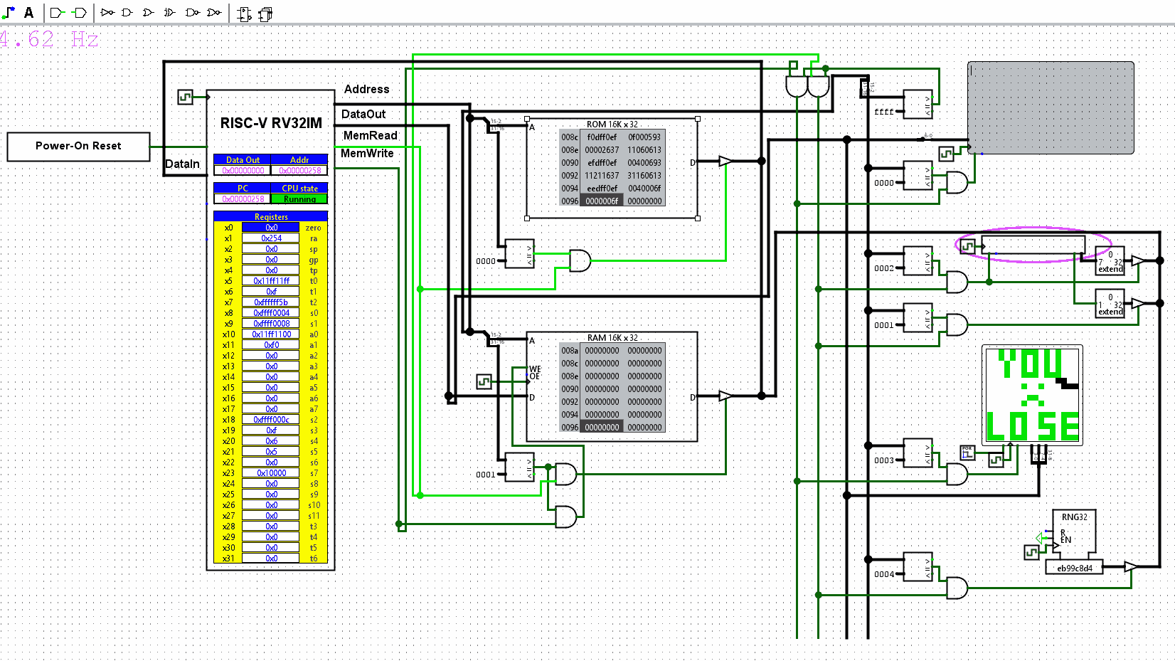Click register x7 value 0xffffff5b
The height and width of the screenshot is (661, 1175).
271,302
